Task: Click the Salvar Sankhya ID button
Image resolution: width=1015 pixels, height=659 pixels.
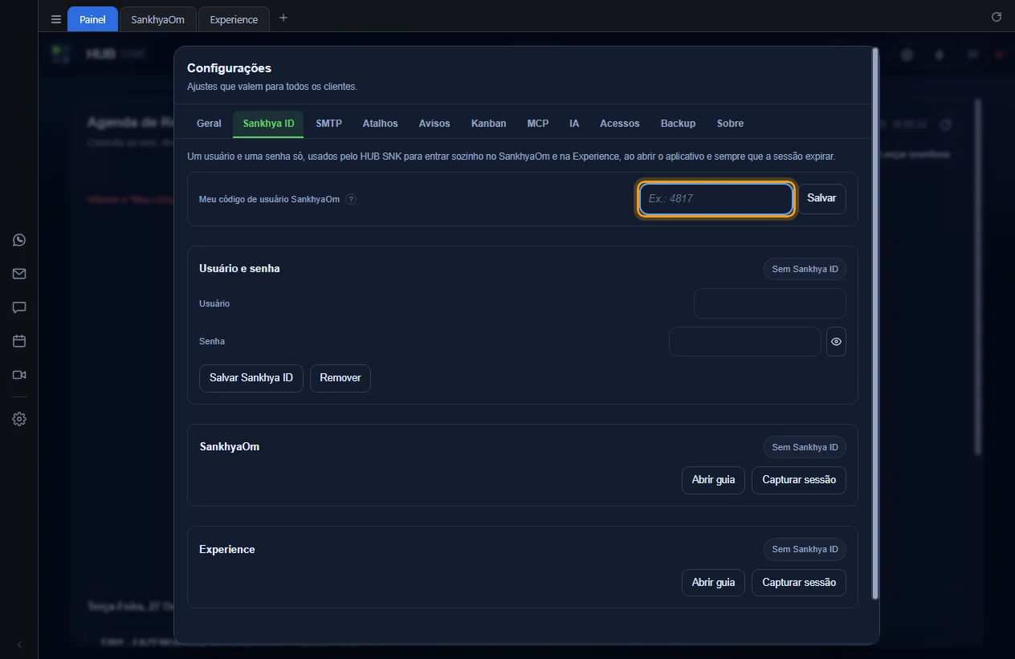Action: click(251, 378)
